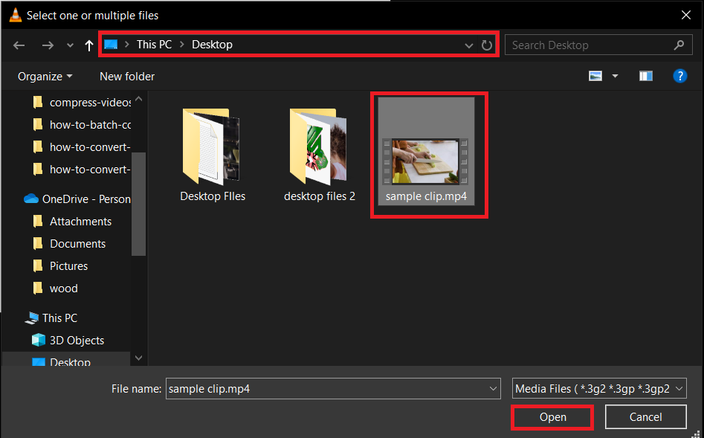Go up one folder level
The width and height of the screenshot is (704, 438).
(88, 45)
